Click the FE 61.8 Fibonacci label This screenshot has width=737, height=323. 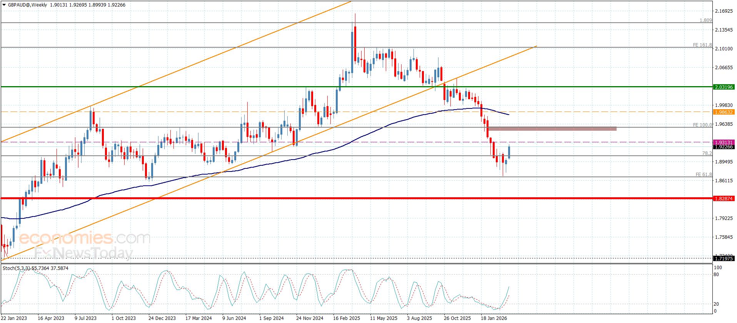704,175
